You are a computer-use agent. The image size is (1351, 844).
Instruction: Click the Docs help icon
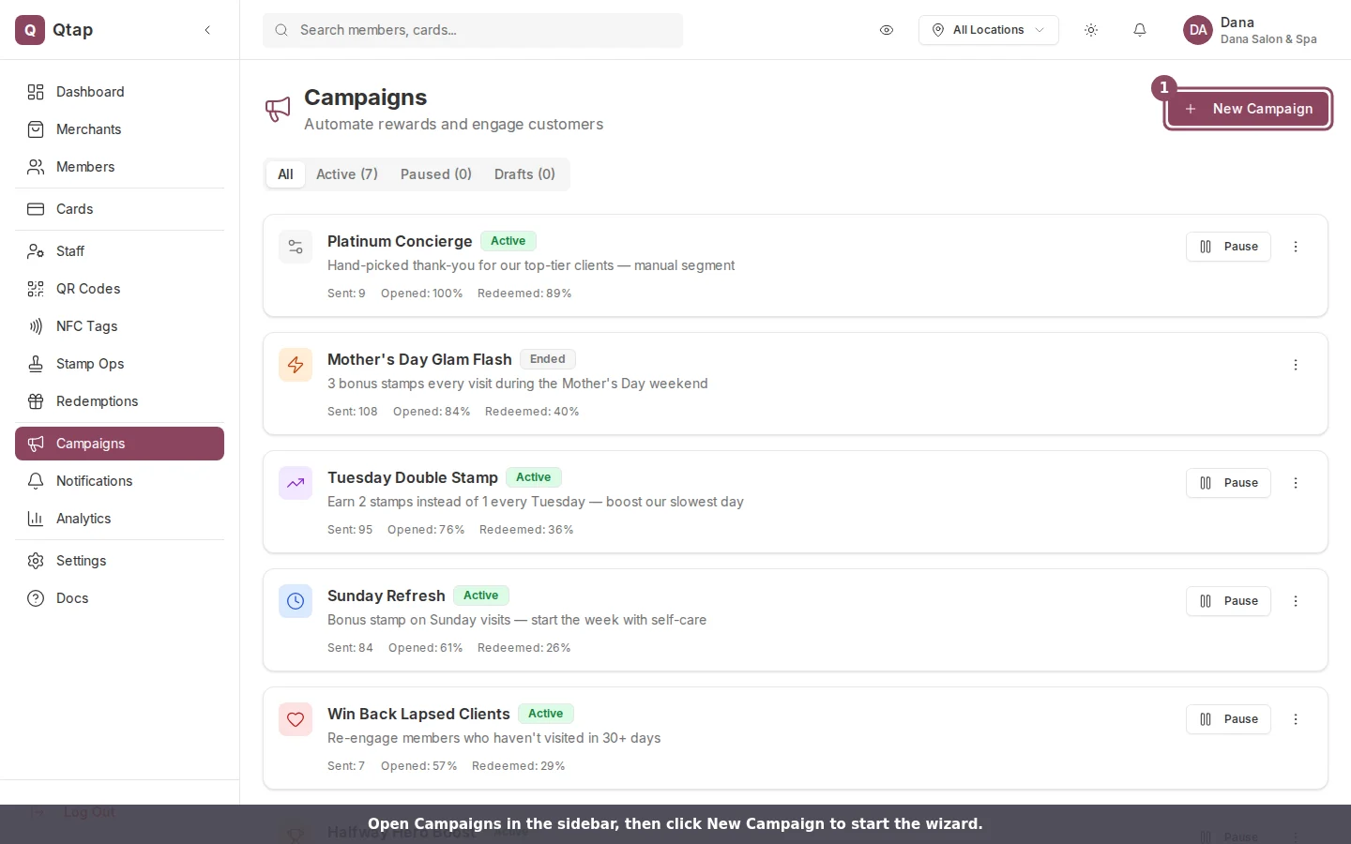pos(36,598)
